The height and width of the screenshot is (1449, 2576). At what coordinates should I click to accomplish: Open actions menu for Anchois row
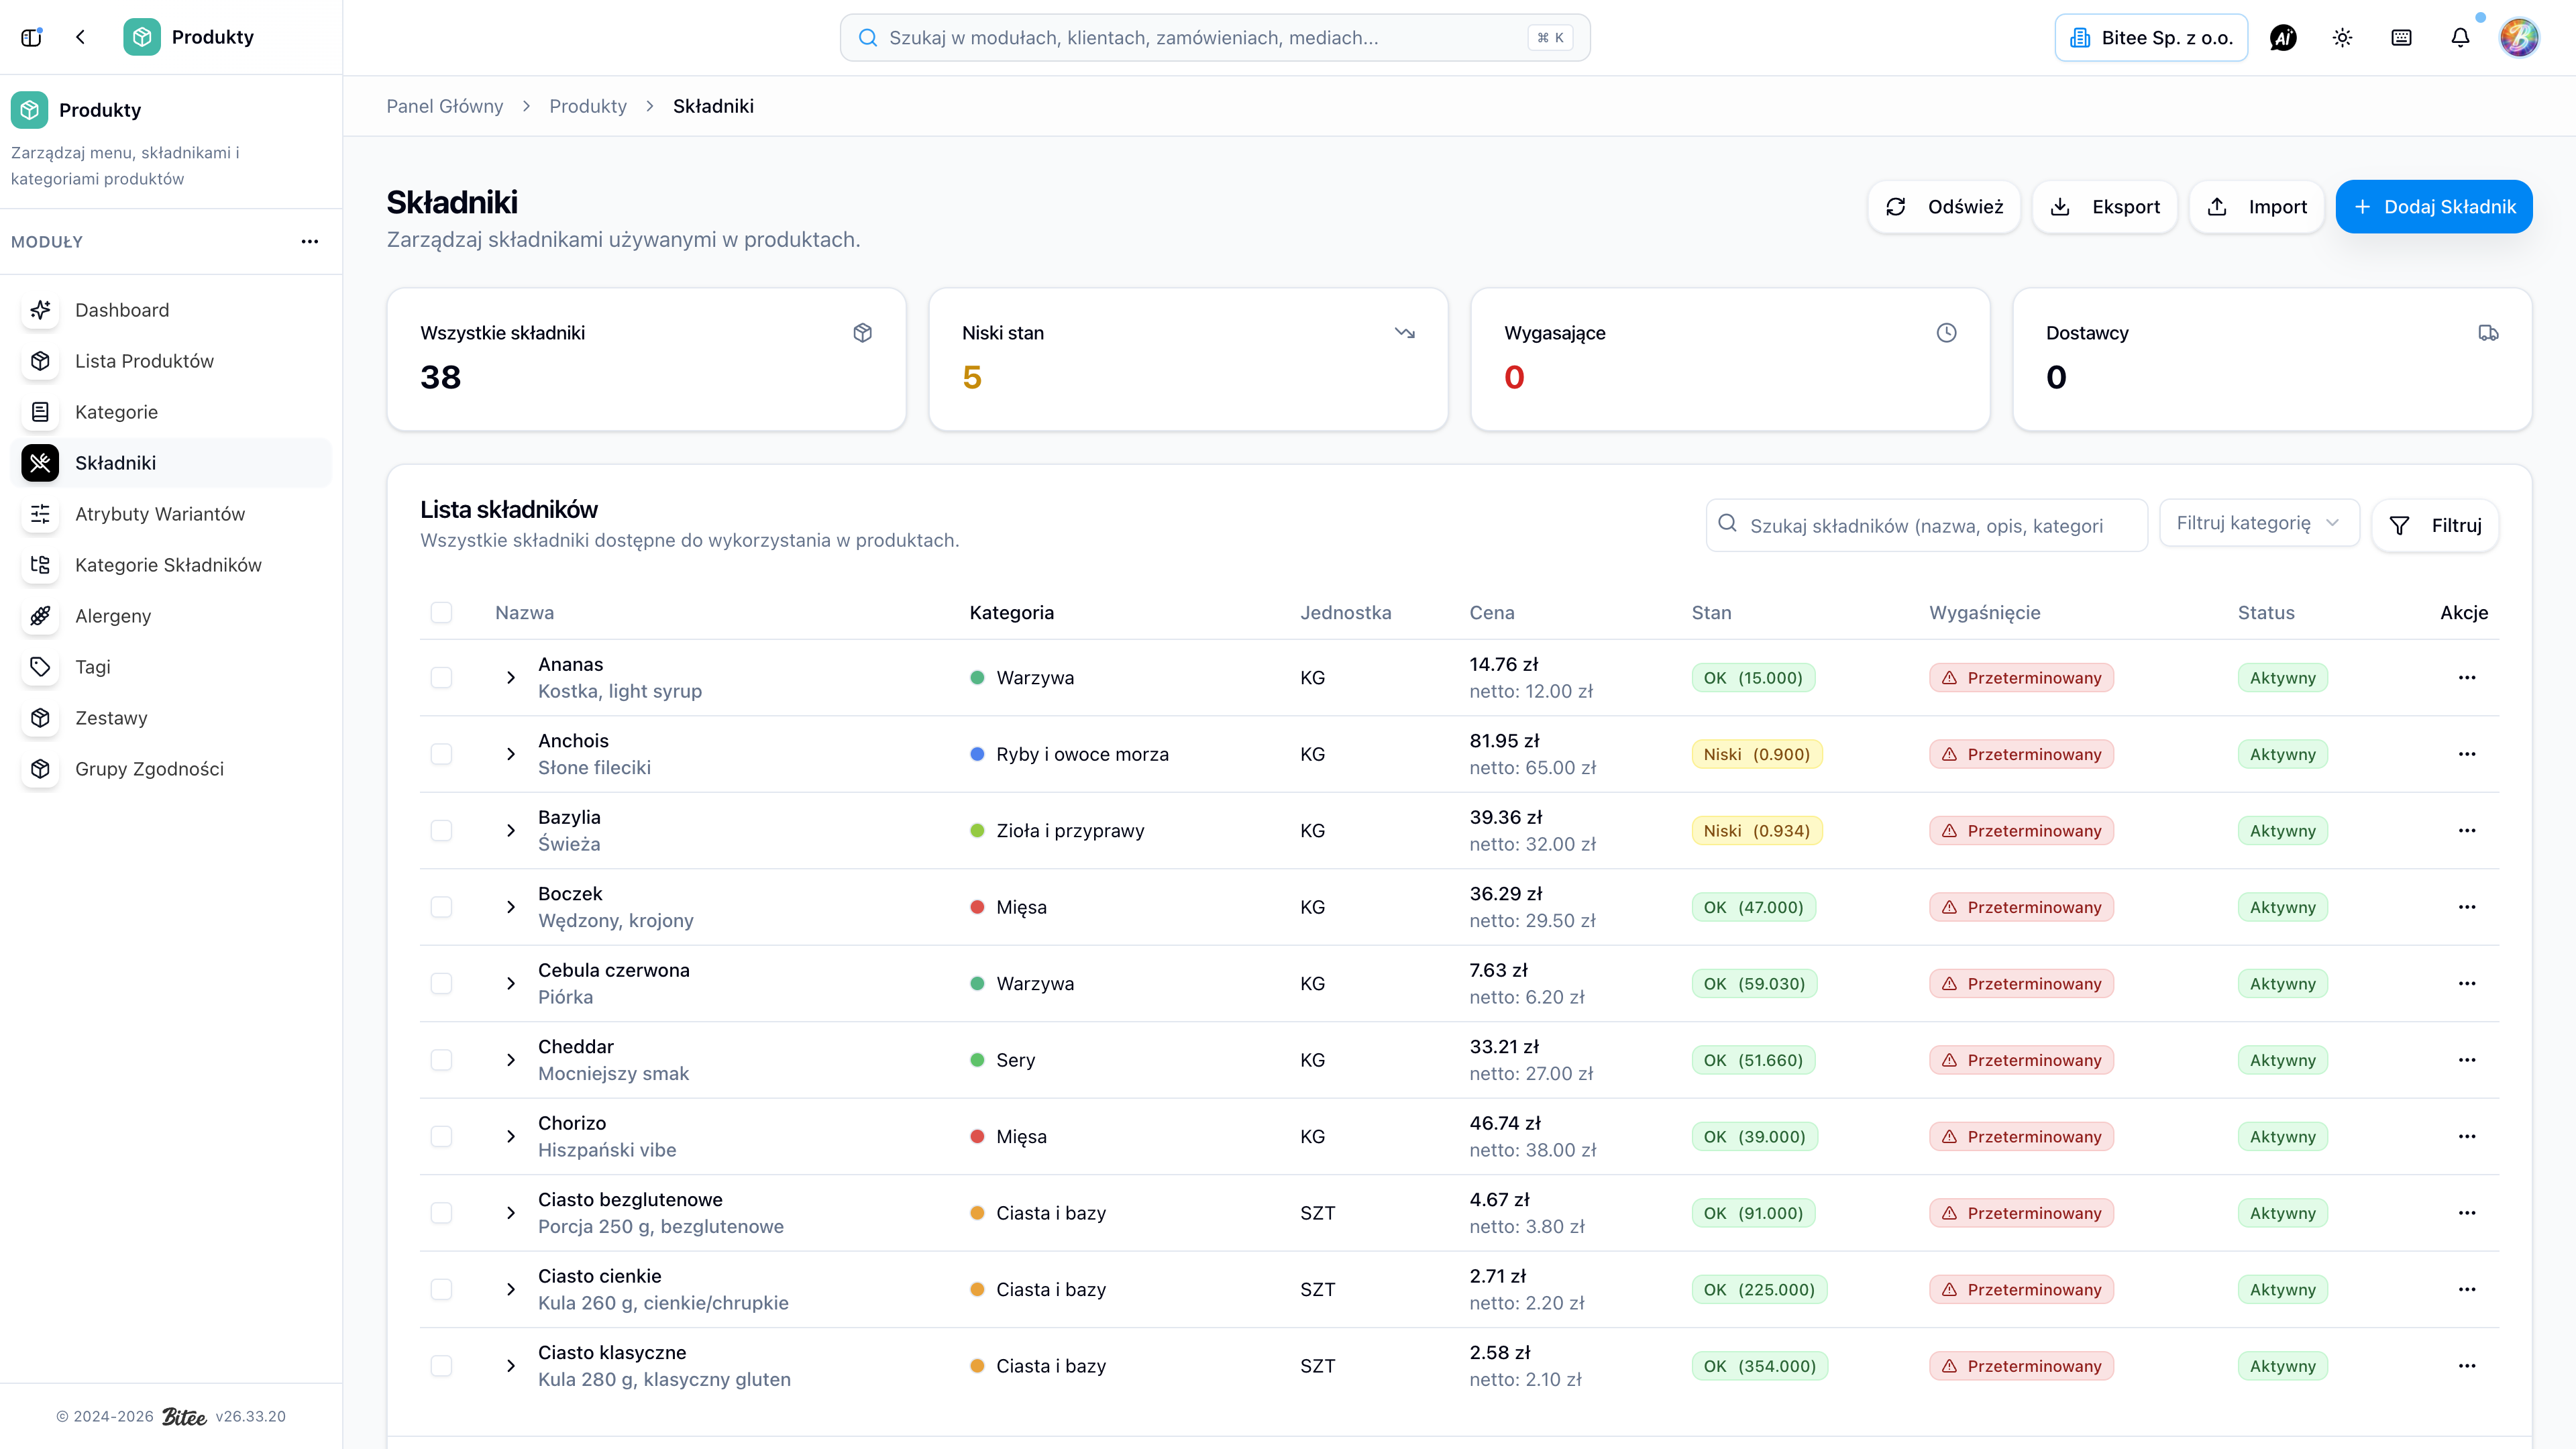click(x=2467, y=754)
